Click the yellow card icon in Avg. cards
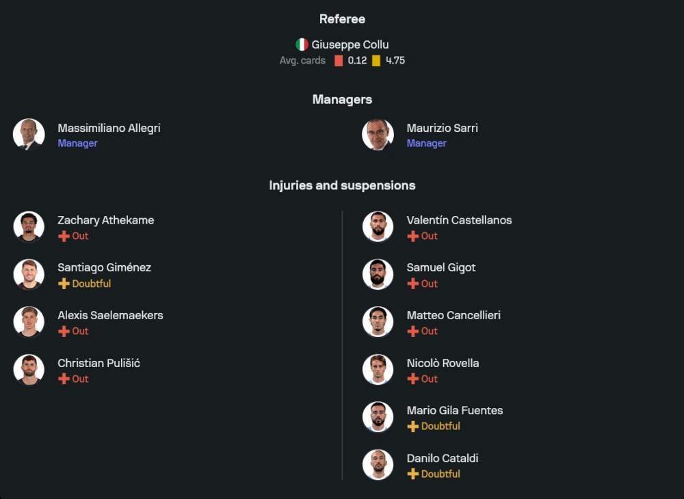This screenshot has width=684, height=499. point(376,61)
